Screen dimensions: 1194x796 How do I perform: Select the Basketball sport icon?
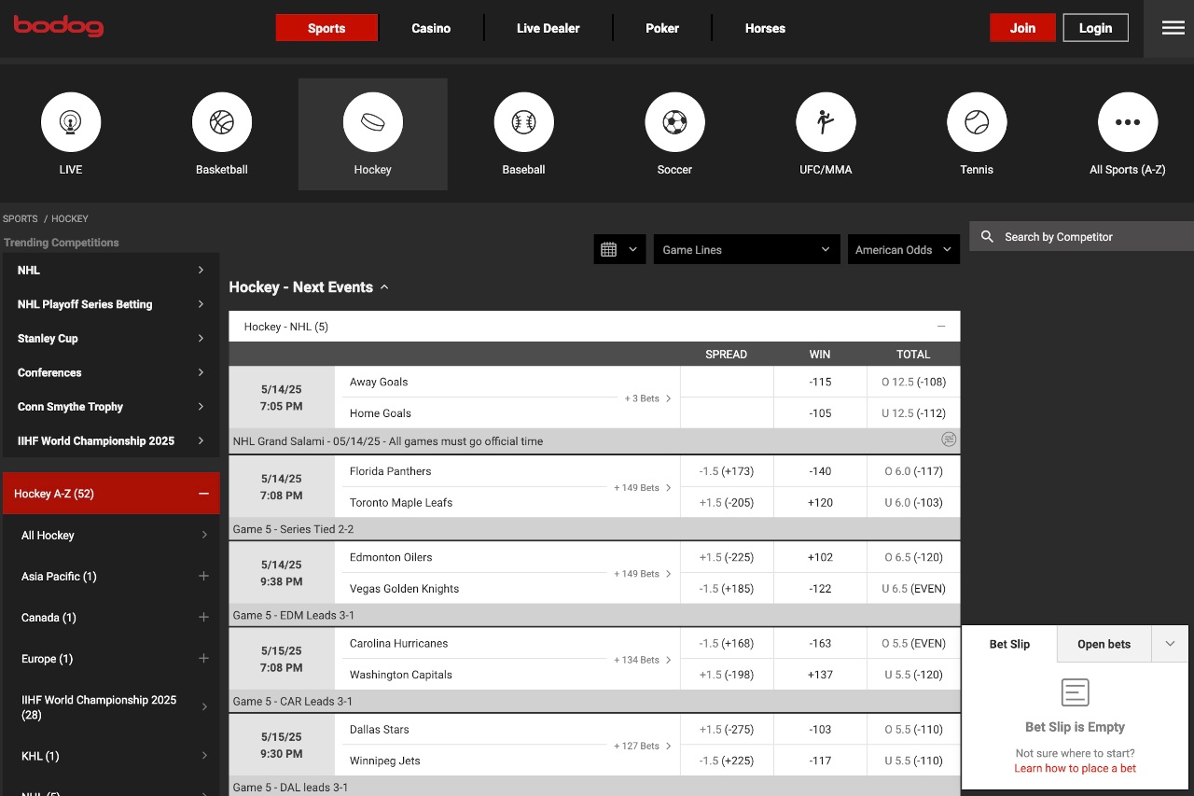point(222,121)
